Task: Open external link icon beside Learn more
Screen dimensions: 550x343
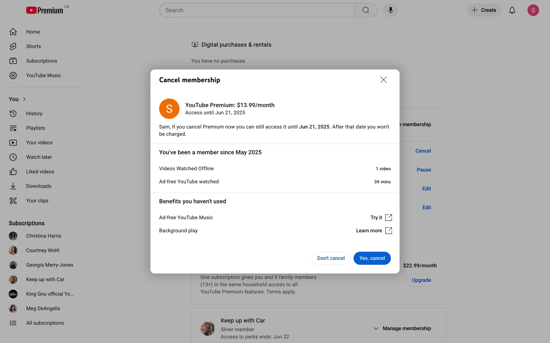Action: click(388, 231)
